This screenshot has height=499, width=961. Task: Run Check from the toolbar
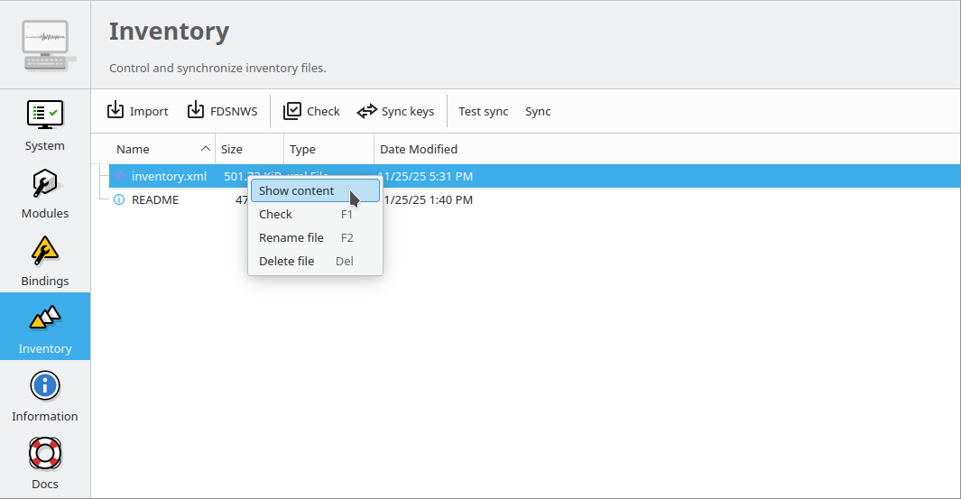click(312, 111)
